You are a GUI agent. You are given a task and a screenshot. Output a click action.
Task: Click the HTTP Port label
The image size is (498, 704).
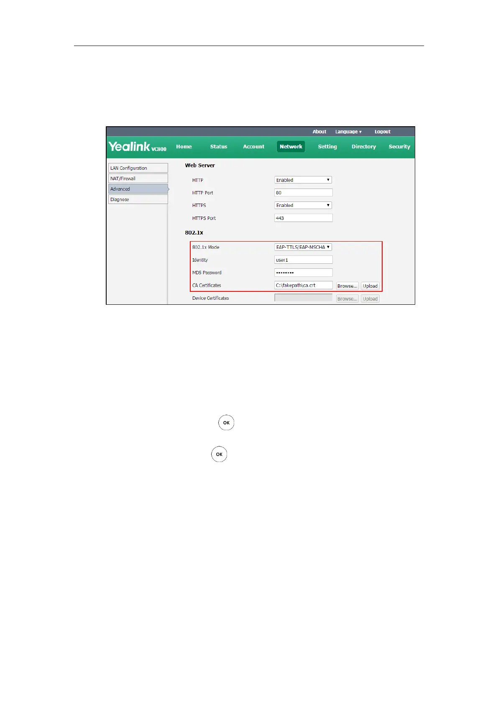(203, 193)
